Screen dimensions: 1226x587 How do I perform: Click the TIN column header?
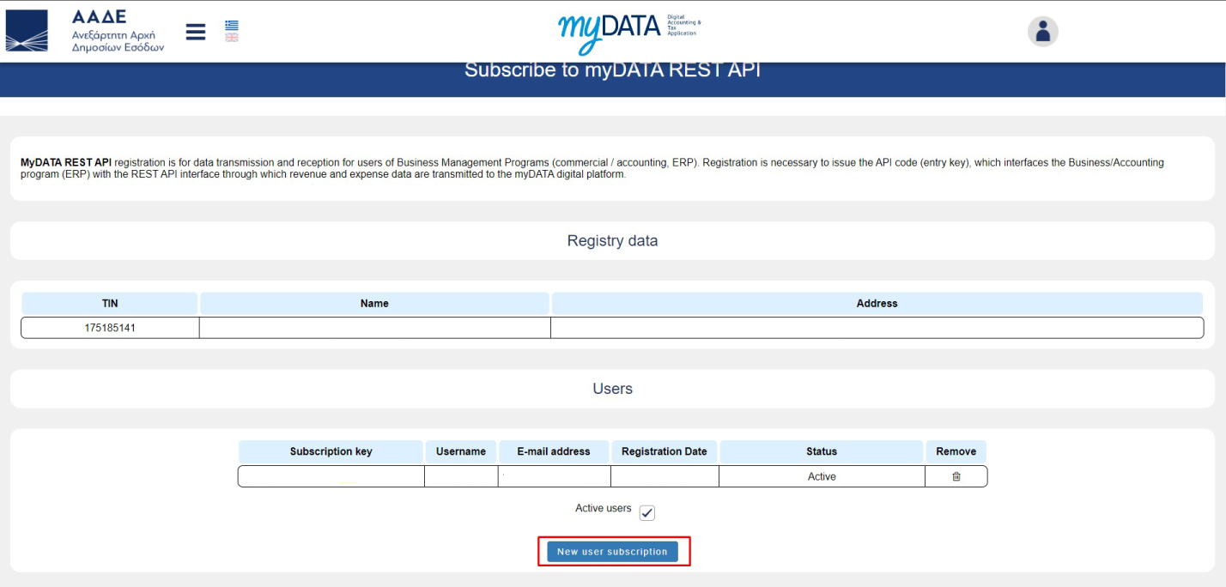coord(110,303)
